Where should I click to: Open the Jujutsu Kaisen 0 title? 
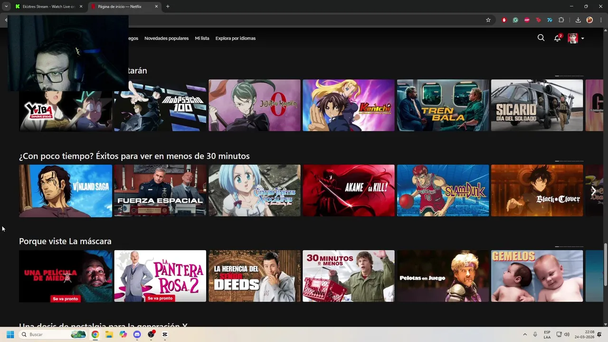(x=255, y=105)
